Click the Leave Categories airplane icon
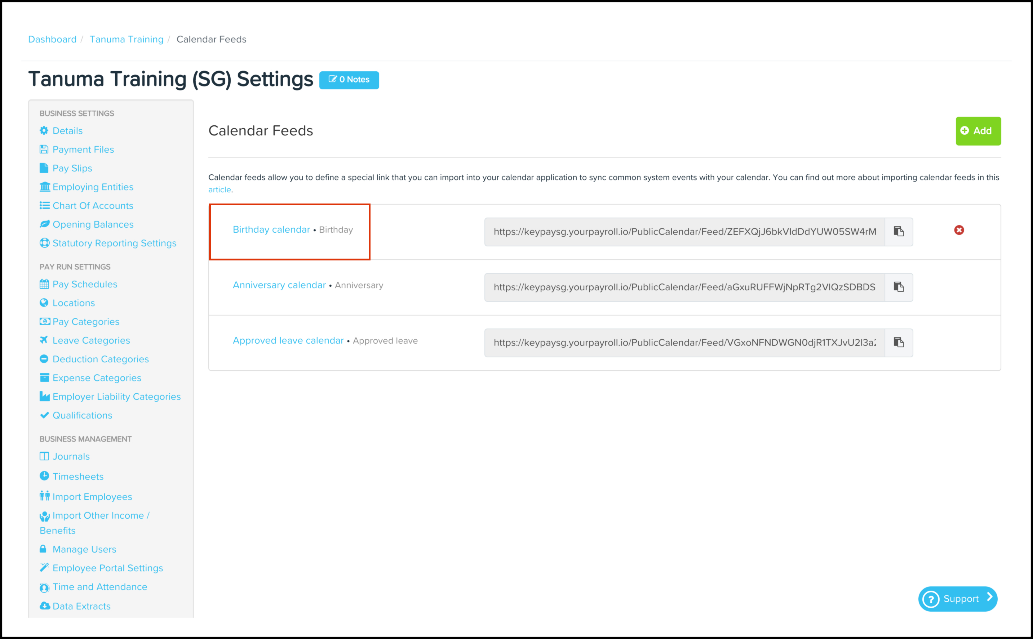Image resolution: width=1033 pixels, height=639 pixels. tap(44, 340)
